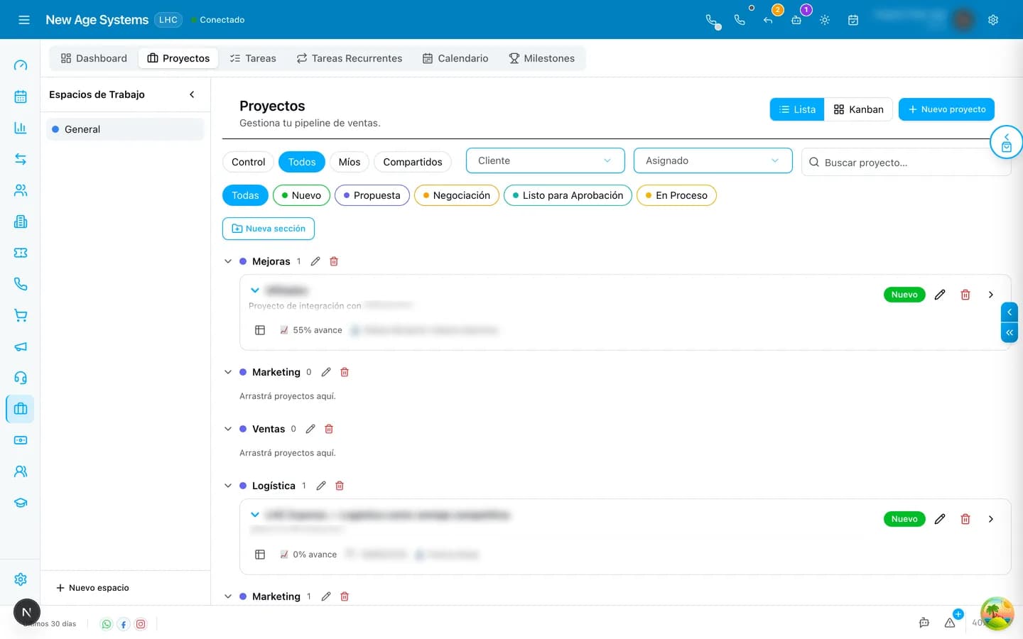Open the settings gear in left sidebar

(x=21, y=579)
